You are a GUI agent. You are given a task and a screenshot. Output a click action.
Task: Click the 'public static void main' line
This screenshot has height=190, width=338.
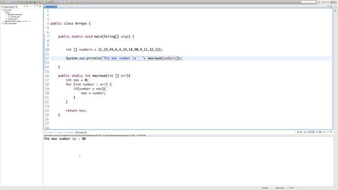96,36
